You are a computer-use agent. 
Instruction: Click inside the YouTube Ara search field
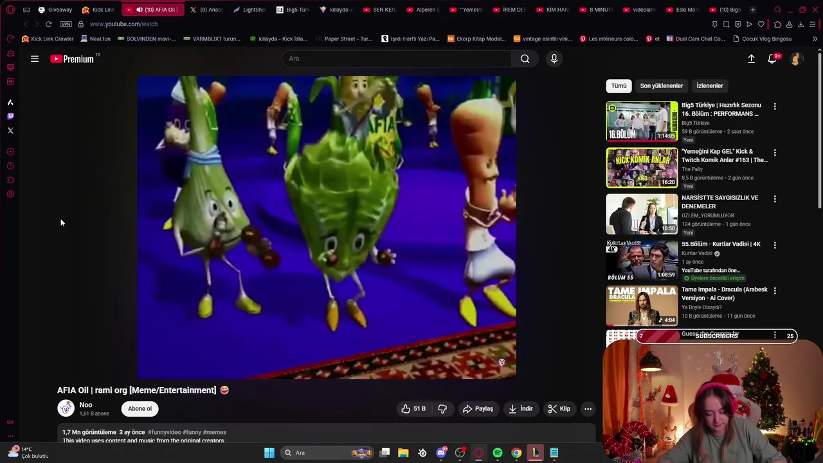[397, 59]
